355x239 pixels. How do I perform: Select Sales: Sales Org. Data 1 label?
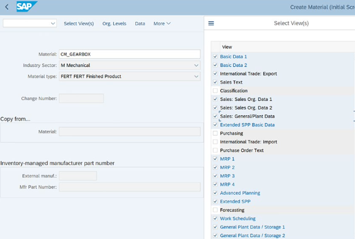tap(246, 99)
